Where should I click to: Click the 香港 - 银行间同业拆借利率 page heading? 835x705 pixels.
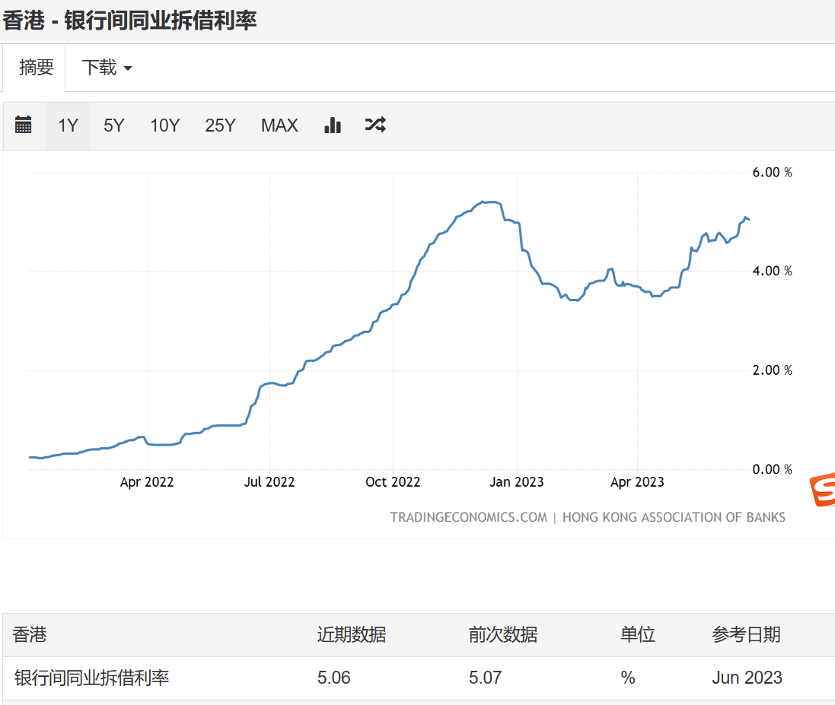click(x=129, y=21)
